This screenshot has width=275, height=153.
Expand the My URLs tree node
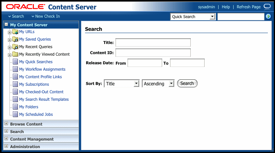tap(9, 32)
